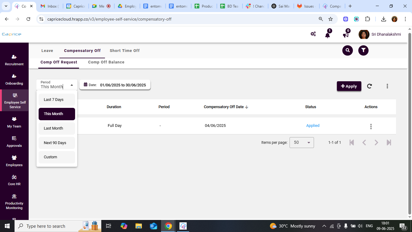The width and height of the screenshot is (412, 232).
Task: Open the notifications bell icon
Action: pyautogui.click(x=328, y=35)
